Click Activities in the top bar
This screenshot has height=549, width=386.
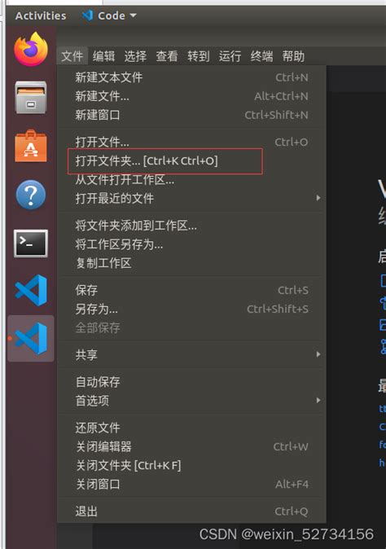pos(41,15)
